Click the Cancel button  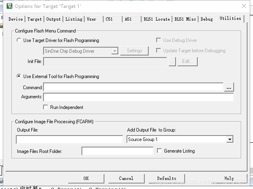(126, 178)
